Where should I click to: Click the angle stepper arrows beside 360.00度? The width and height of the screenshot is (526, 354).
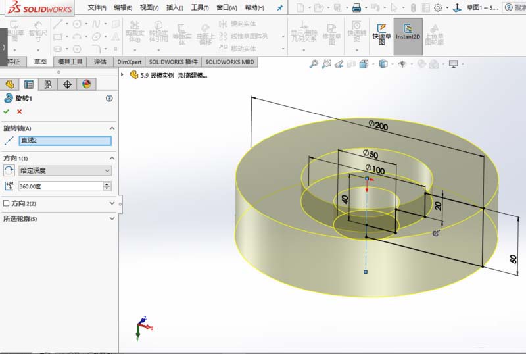coord(107,186)
